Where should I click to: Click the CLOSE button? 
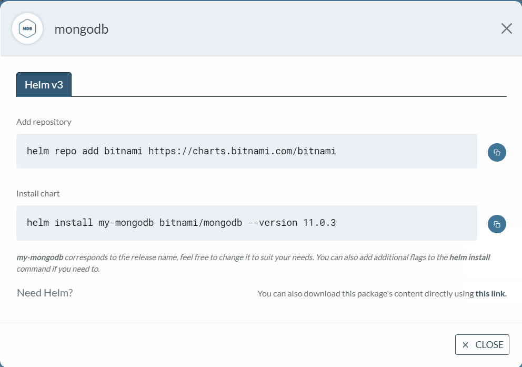tap(482, 345)
